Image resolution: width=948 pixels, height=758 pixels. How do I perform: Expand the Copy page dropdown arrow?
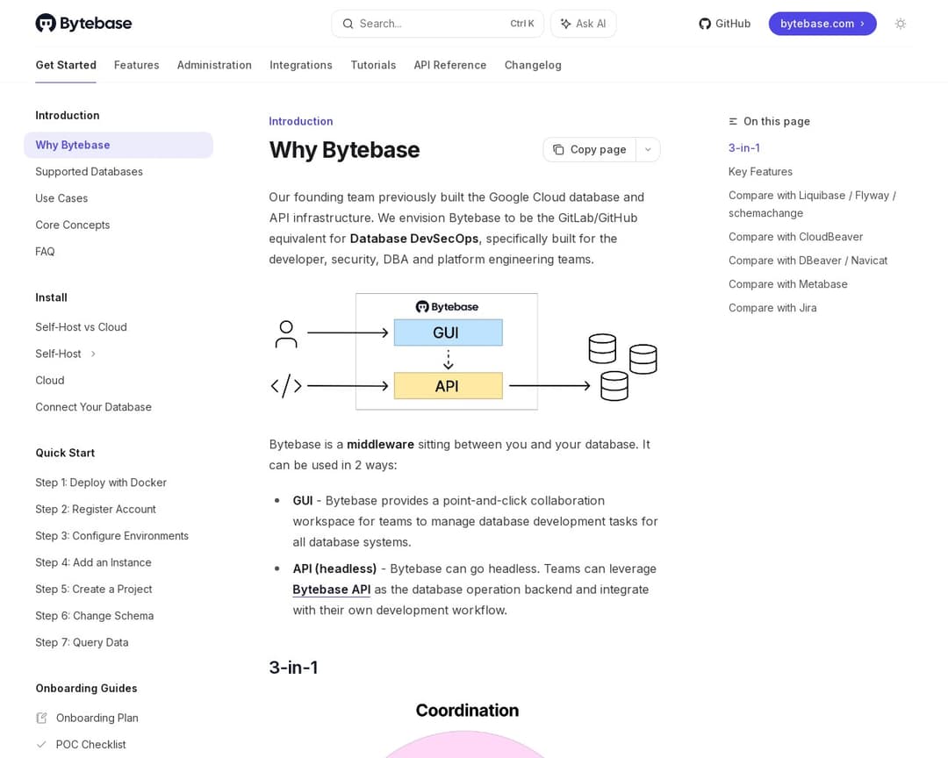tap(648, 149)
